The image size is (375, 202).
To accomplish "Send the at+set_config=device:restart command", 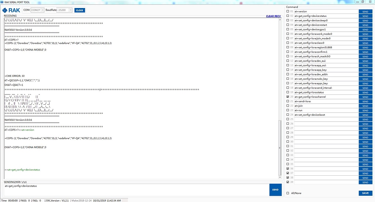I will coord(365,25).
